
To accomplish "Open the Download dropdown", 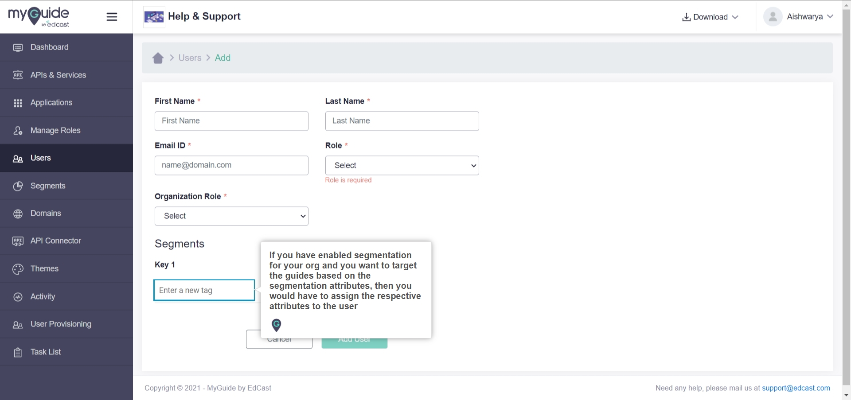I will point(710,17).
